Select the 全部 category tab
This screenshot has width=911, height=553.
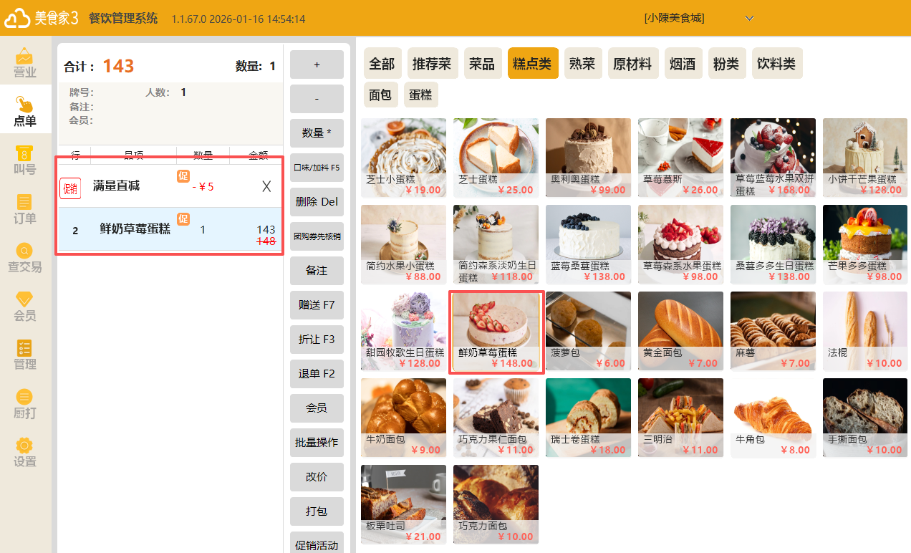382,64
